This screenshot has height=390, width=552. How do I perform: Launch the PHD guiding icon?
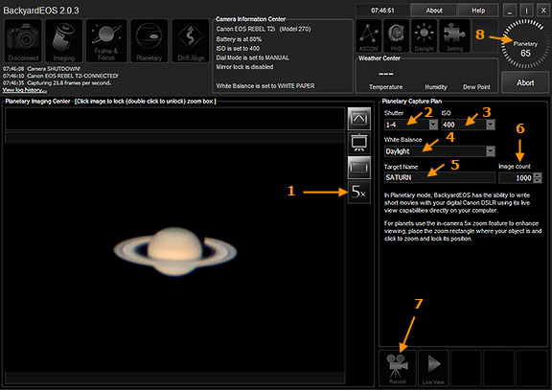pos(396,35)
